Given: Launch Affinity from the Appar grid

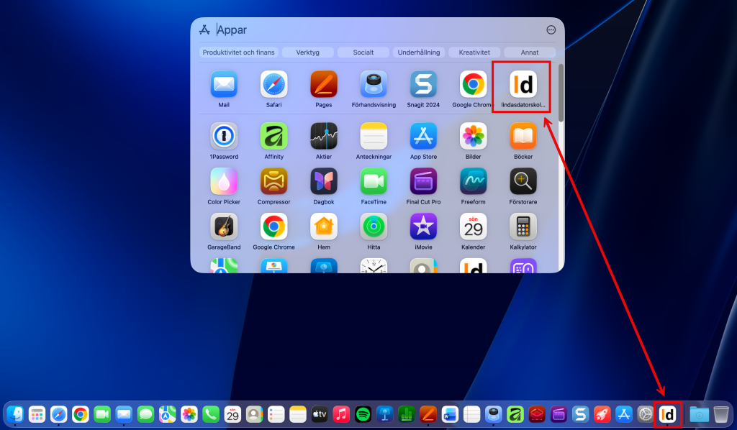Looking at the screenshot, I should pyautogui.click(x=273, y=136).
